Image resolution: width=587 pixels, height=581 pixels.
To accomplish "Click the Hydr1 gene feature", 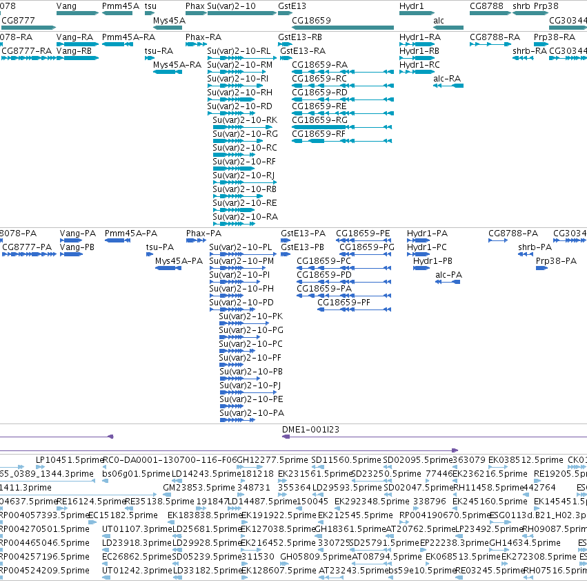I will point(417,13).
